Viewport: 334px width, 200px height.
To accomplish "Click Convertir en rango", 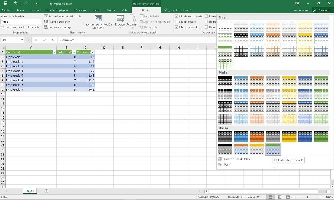I will click(x=58, y=27).
